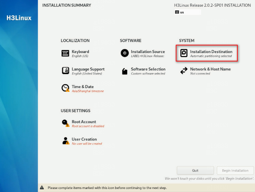Click 'No user will be created' text

87,144
